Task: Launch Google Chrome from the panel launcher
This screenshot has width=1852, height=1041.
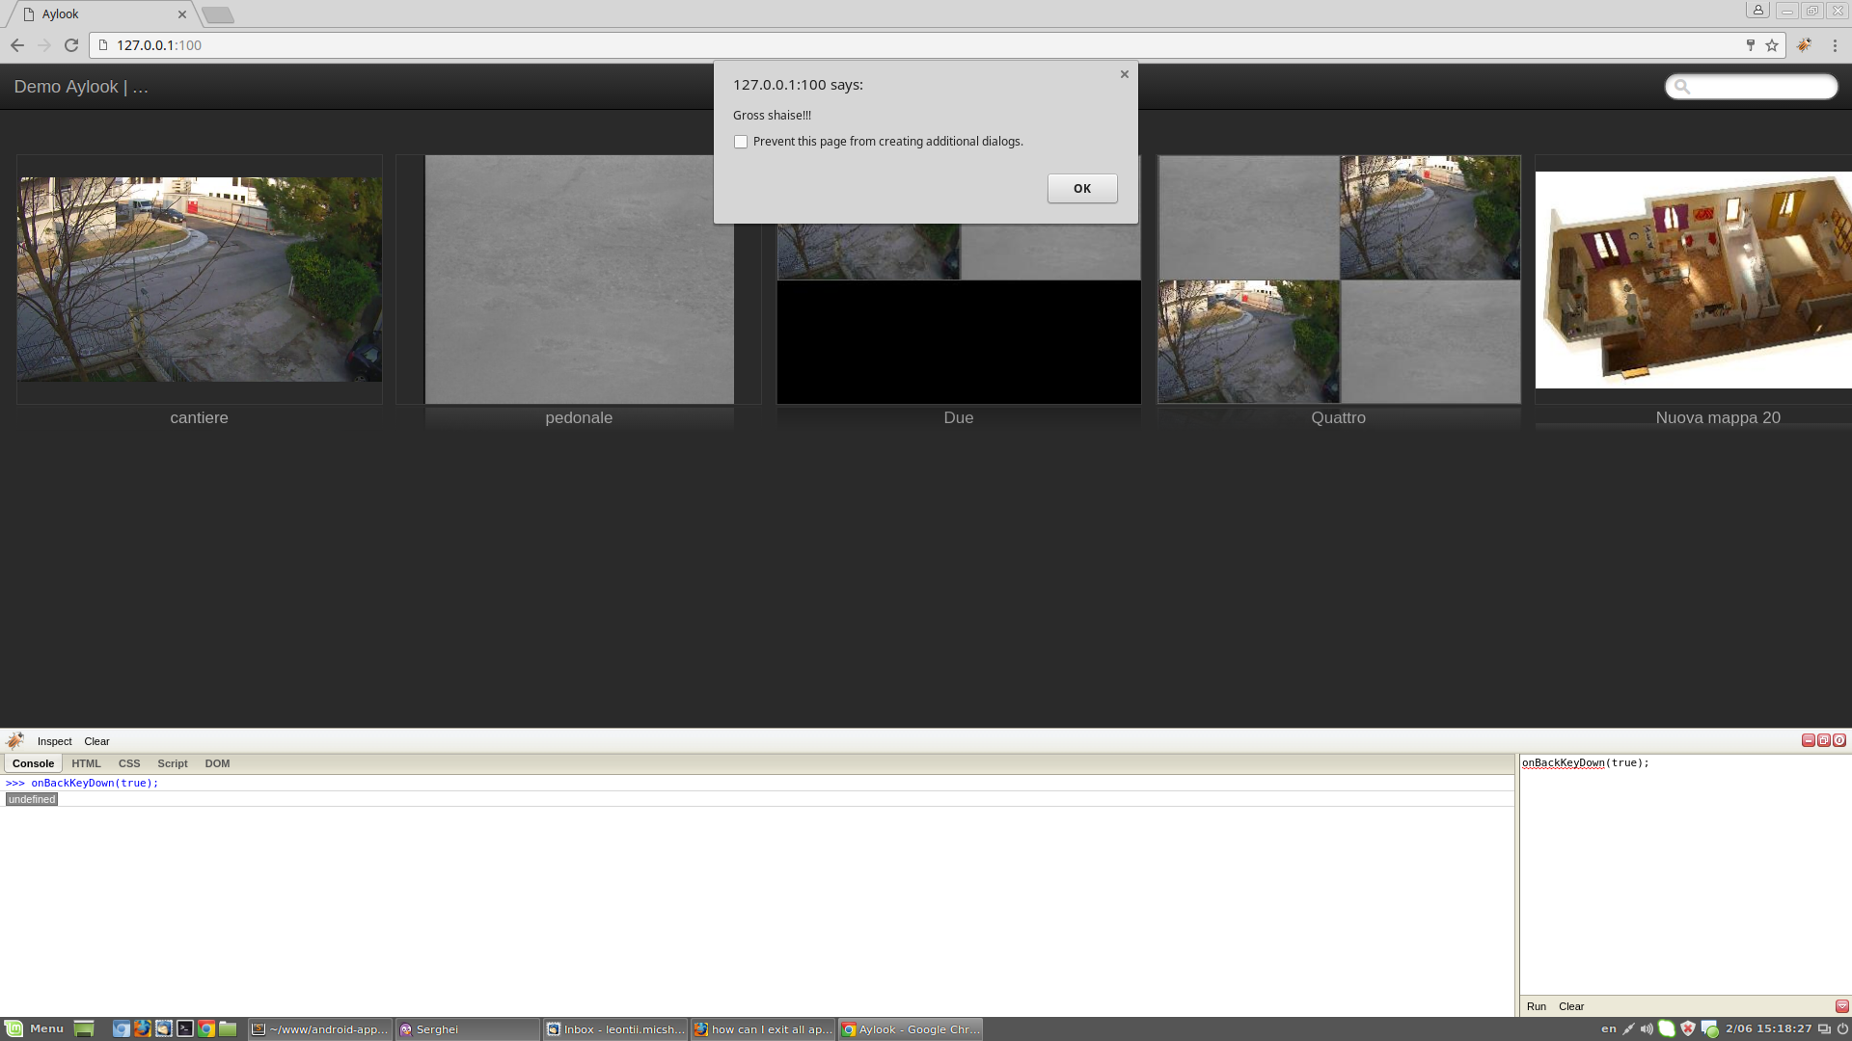Action: (205, 1029)
